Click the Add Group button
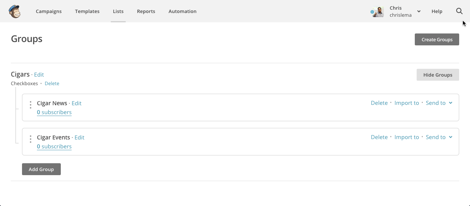This screenshot has width=470, height=206. (x=41, y=169)
